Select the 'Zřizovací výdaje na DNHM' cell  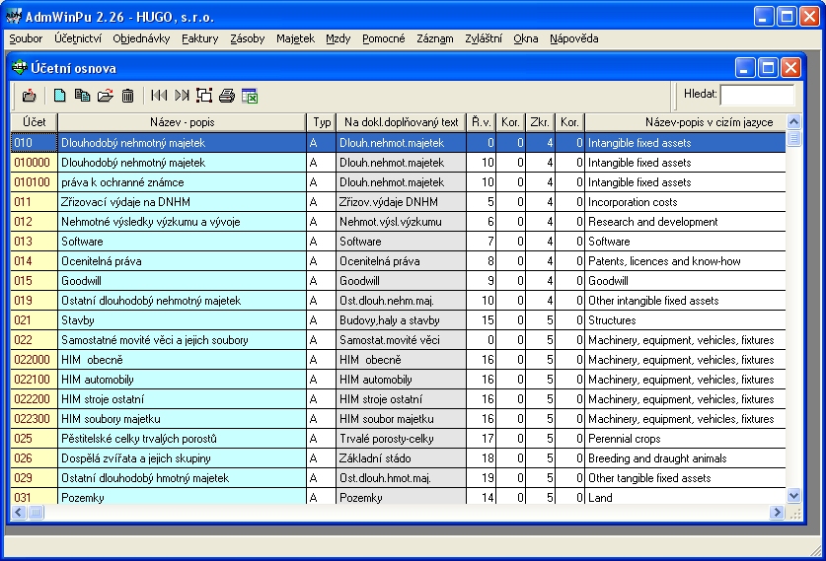(182, 201)
